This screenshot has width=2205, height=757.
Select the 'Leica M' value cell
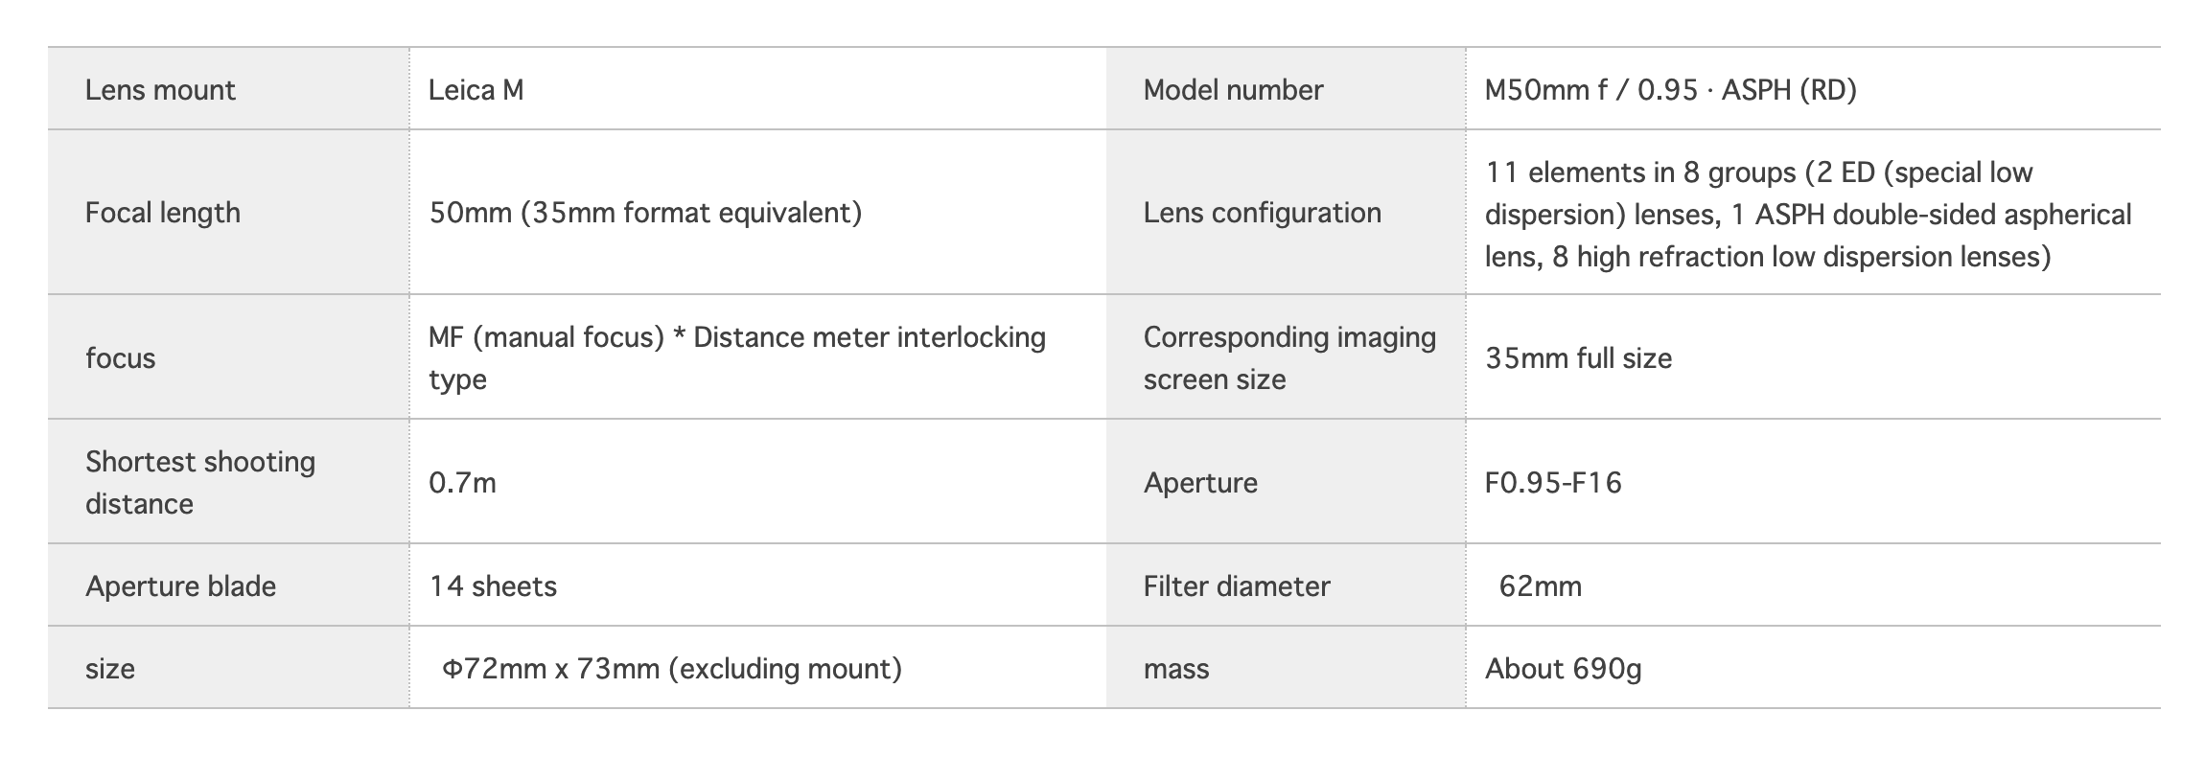click(757, 89)
